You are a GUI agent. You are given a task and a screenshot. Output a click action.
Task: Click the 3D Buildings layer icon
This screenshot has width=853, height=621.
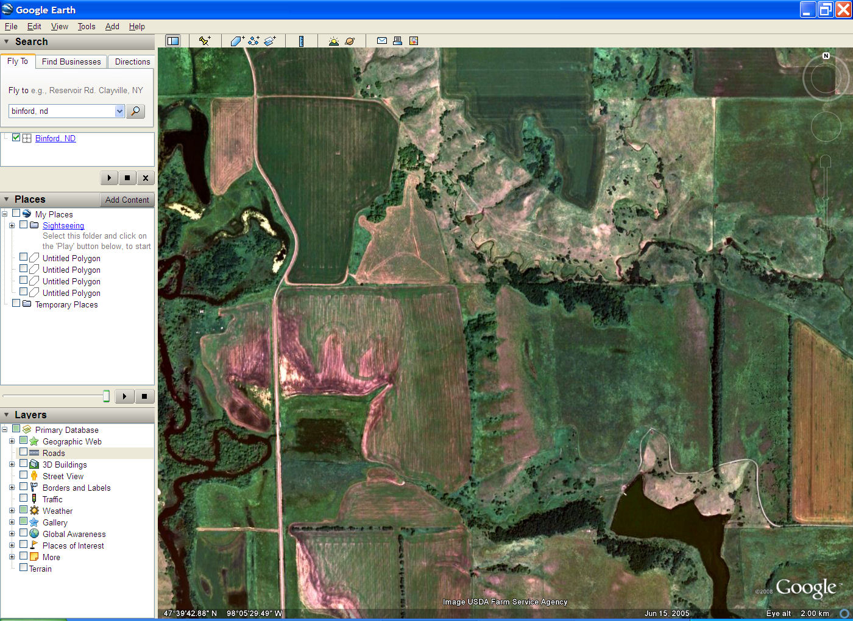pos(34,465)
